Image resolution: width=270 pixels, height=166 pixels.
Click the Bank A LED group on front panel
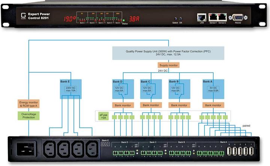click(x=82, y=18)
